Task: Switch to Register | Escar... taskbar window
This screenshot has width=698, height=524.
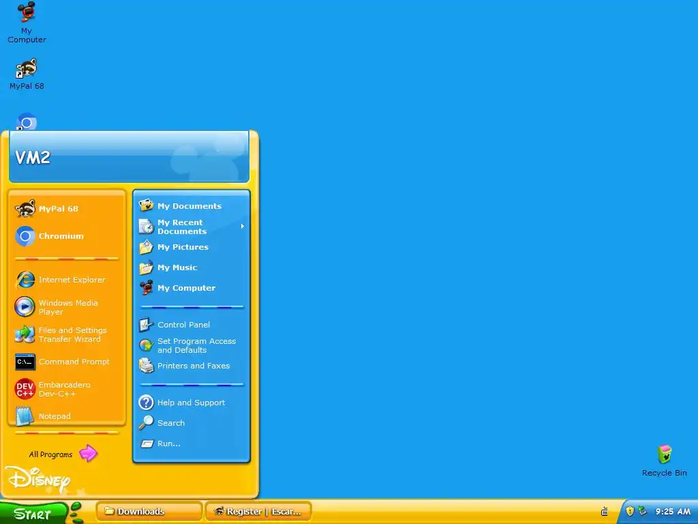Action: tap(258, 511)
